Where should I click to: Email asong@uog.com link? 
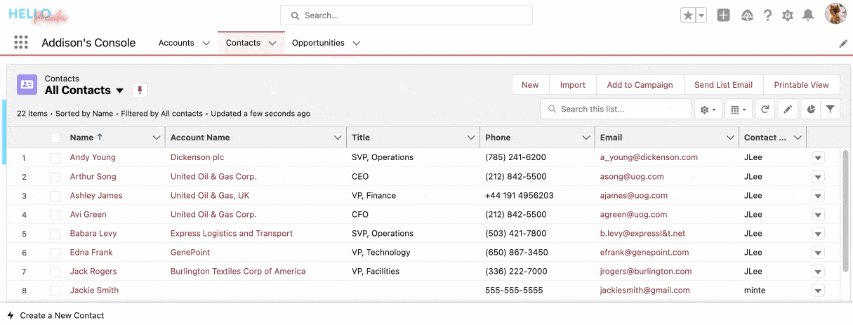click(x=632, y=176)
